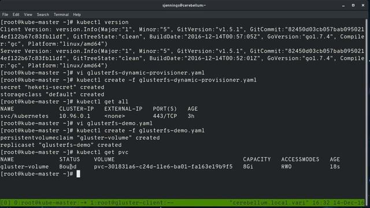The image size is (370, 208).
Task: Click the "kubectl get pvc" command
Action: (102, 152)
